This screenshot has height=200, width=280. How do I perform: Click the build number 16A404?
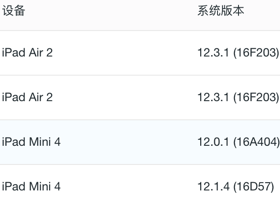(256, 142)
